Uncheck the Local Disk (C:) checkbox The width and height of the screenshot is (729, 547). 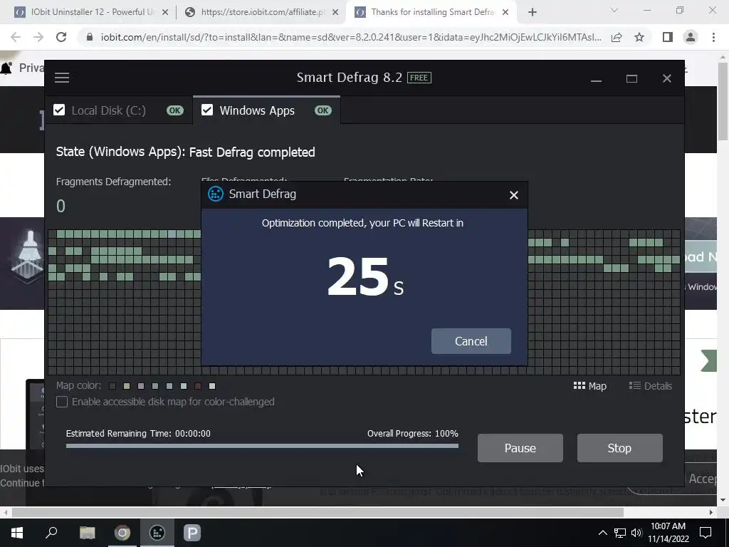(x=59, y=110)
